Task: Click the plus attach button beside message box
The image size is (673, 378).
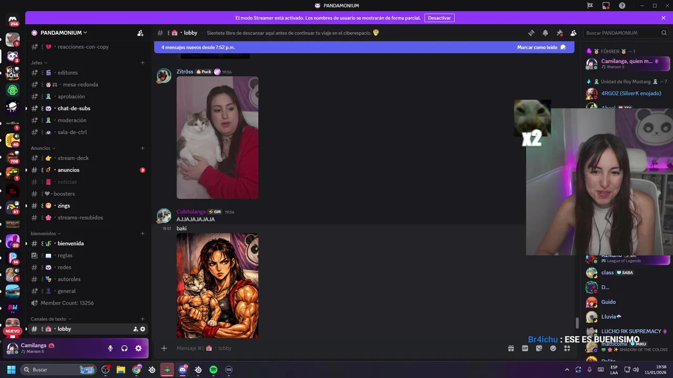Action: (x=164, y=348)
